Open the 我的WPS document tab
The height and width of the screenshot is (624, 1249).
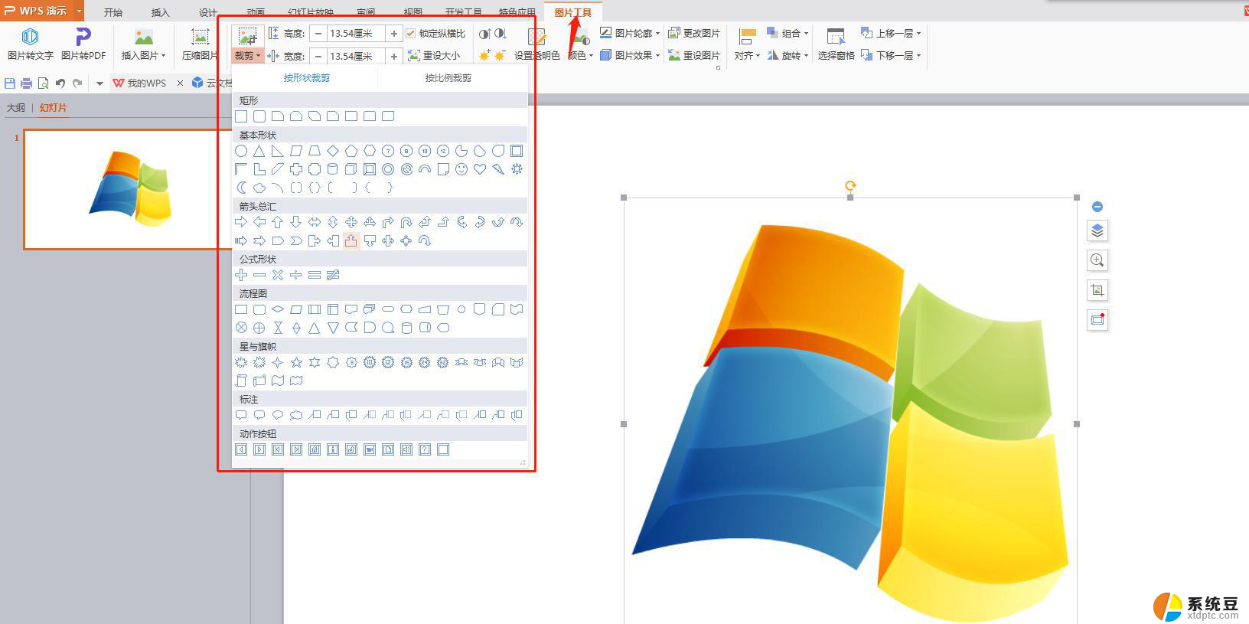[x=140, y=83]
